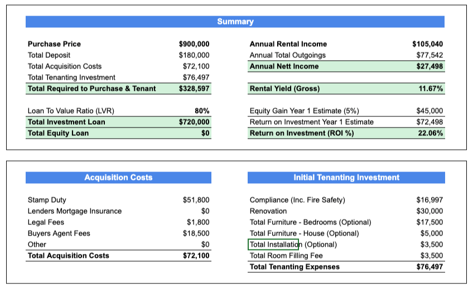Click the $0 Total Equity Loan value
Viewport: 473px width, 289px height.
point(205,133)
